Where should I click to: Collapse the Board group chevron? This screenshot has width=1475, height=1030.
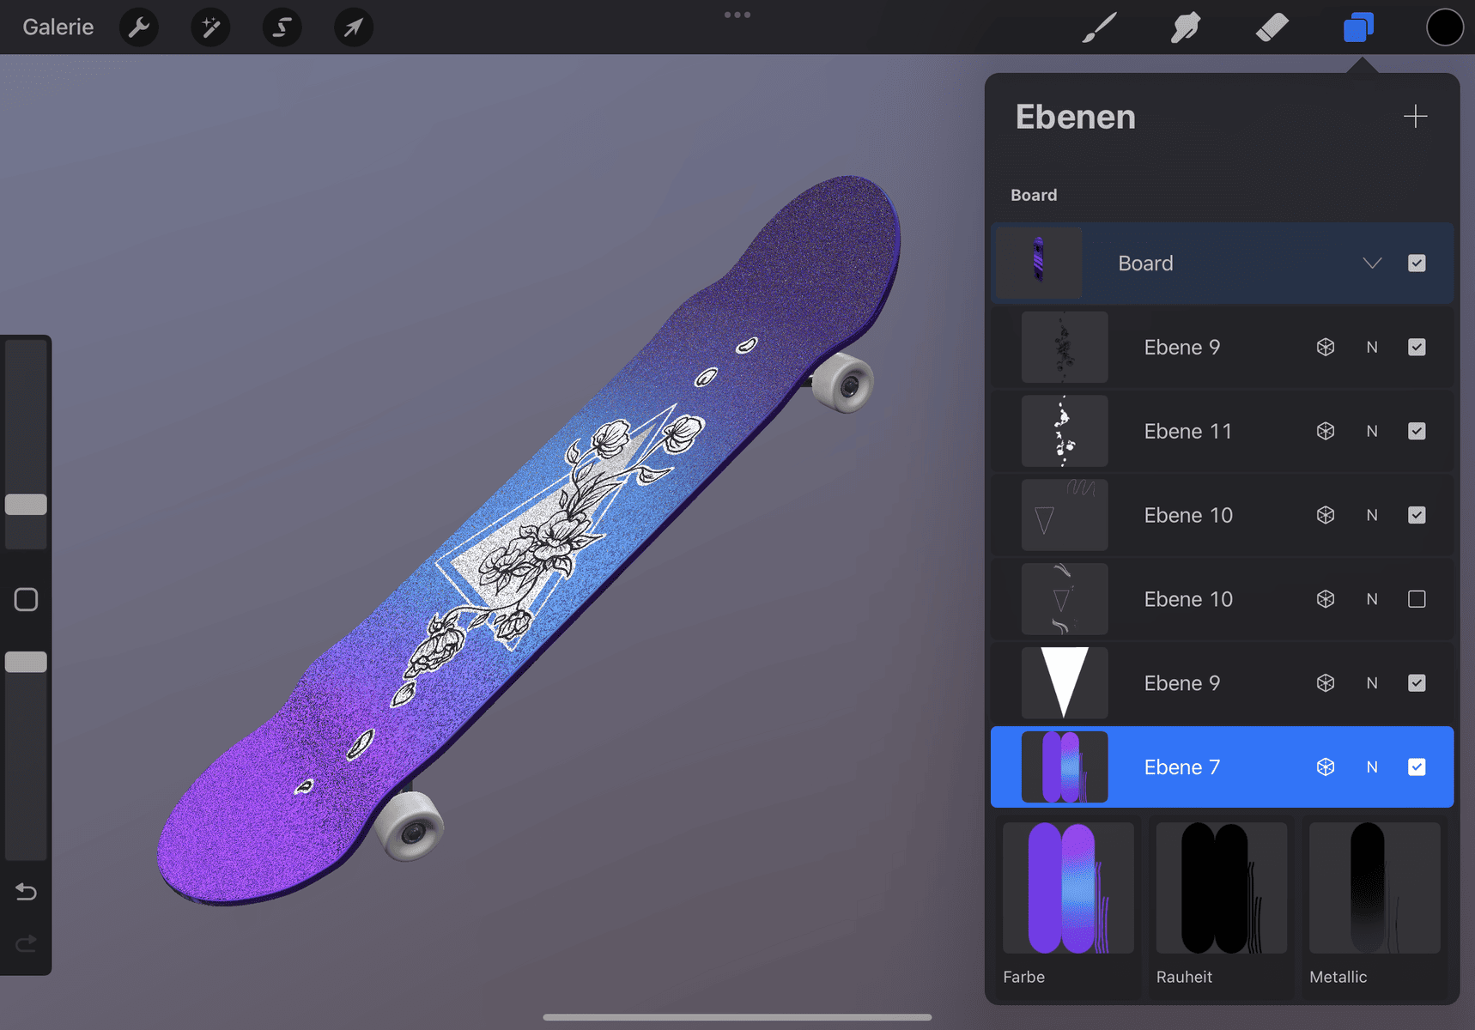(1372, 264)
